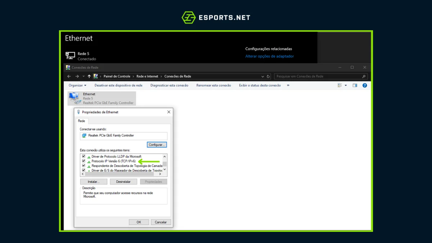Open Alterar opções de adaptador link
432x243 pixels.
(x=269, y=56)
